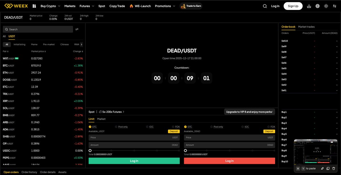Open the apps grid menu icon
This screenshot has height=175, width=341.
34,6
